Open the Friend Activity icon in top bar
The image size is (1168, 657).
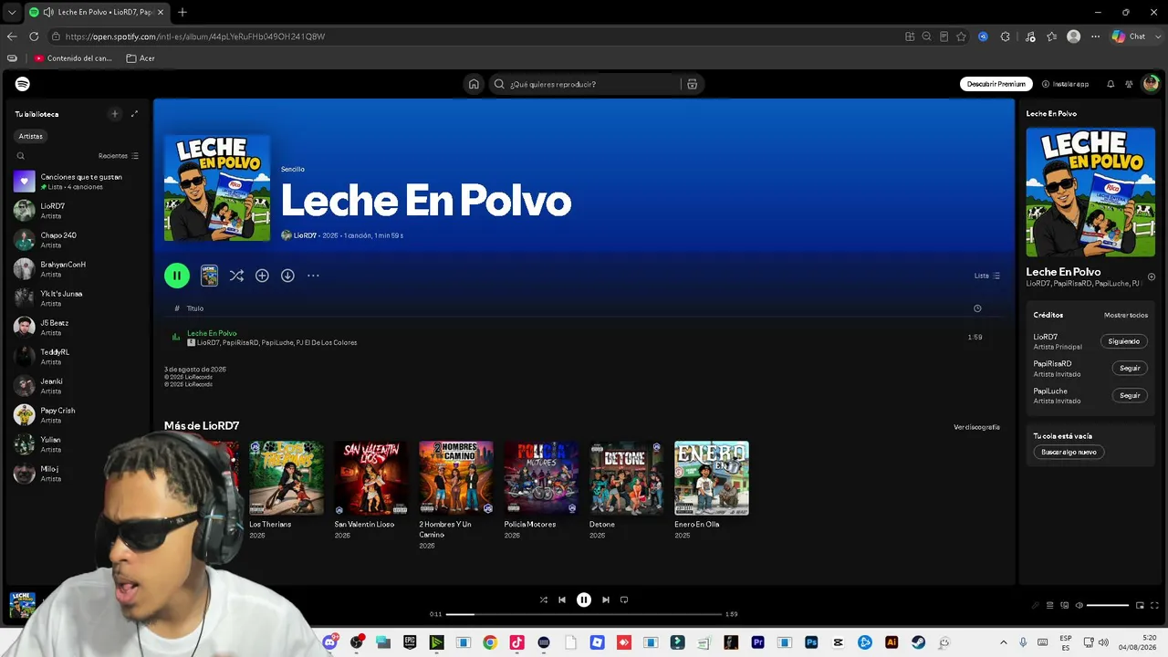pos(1129,84)
